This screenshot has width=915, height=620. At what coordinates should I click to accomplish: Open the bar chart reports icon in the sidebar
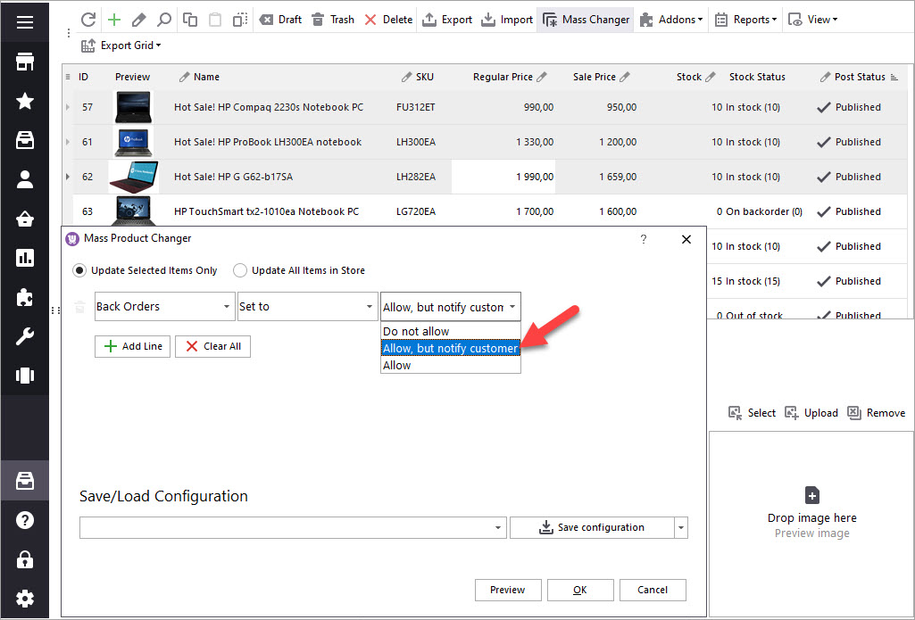pyautogui.click(x=25, y=258)
